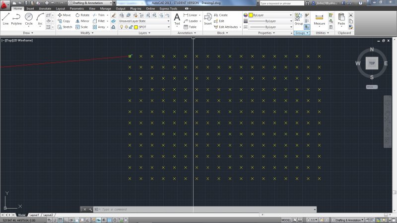Click the Group tool
Screen dimensions: 397x223
coord(299,19)
